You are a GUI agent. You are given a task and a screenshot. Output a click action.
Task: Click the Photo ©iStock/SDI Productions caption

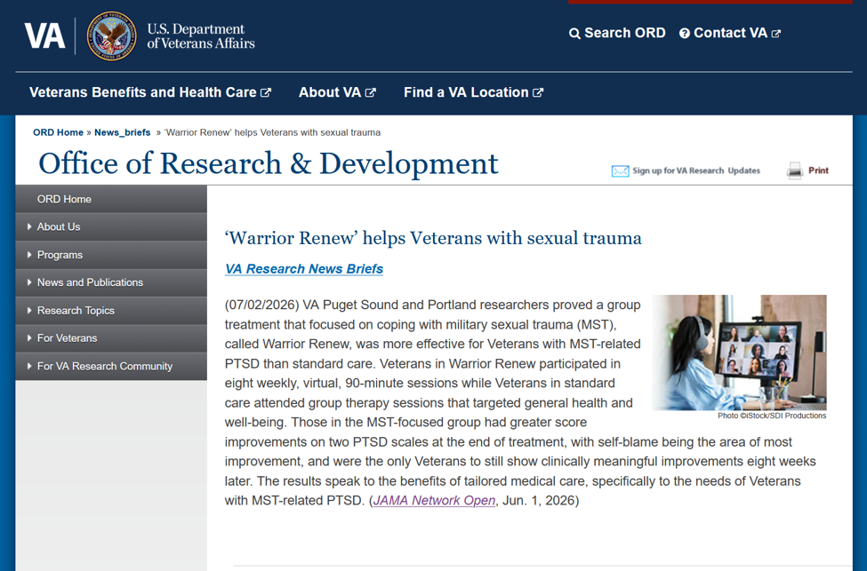pyautogui.click(x=772, y=416)
